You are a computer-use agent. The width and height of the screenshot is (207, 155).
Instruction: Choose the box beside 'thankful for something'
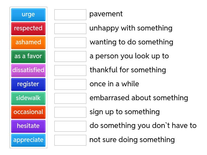click(x=70, y=70)
